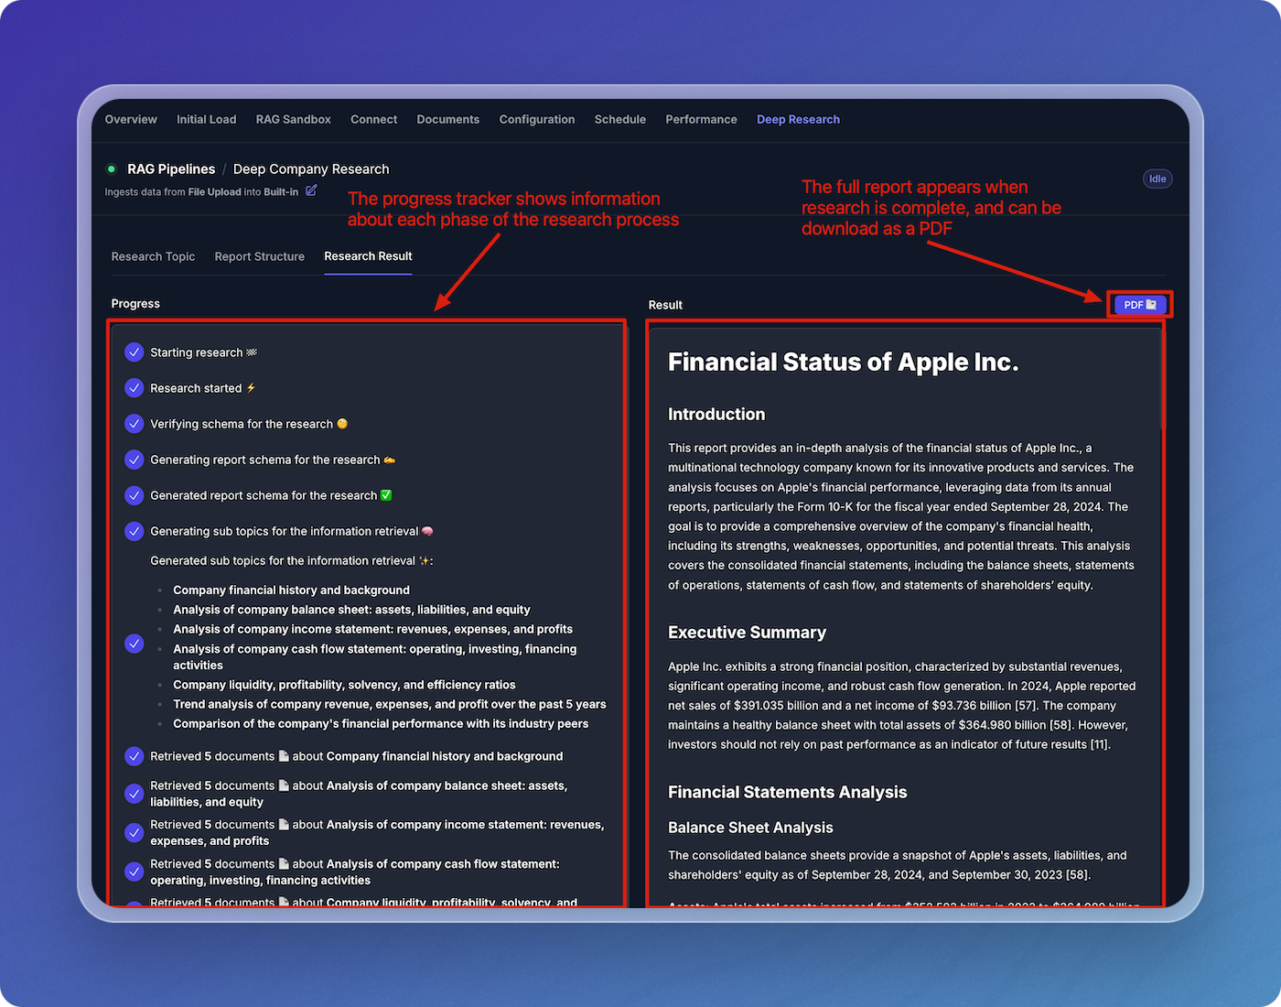This screenshot has width=1281, height=1007.
Task: Switch to Configuration tab
Action: click(537, 119)
